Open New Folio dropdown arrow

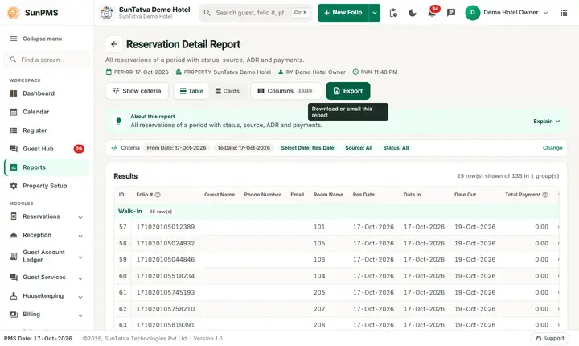coord(375,13)
